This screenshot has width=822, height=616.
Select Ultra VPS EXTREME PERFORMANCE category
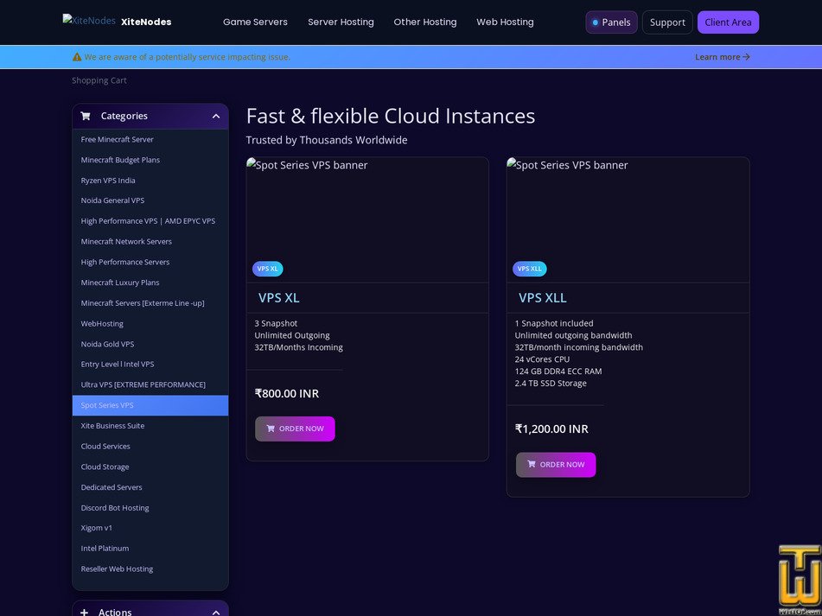[x=150, y=384]
